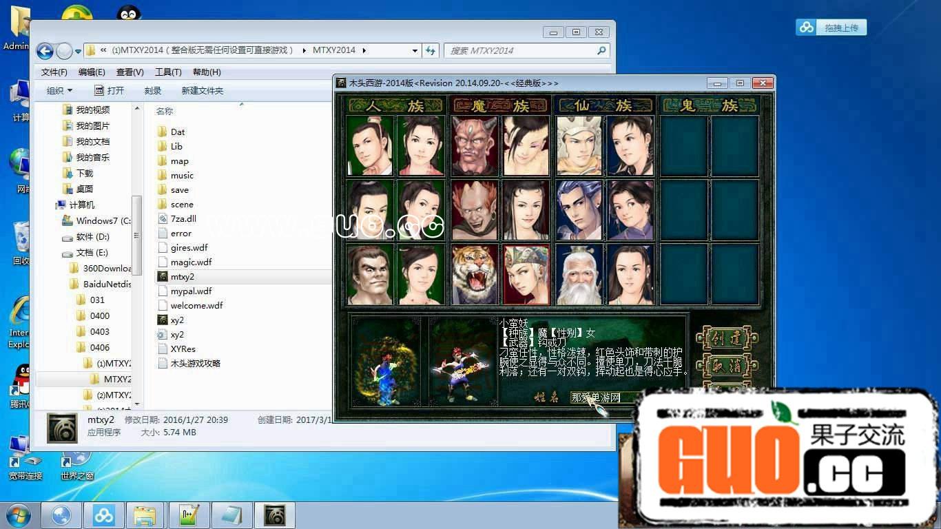Select the gires.wdf file

183,247
